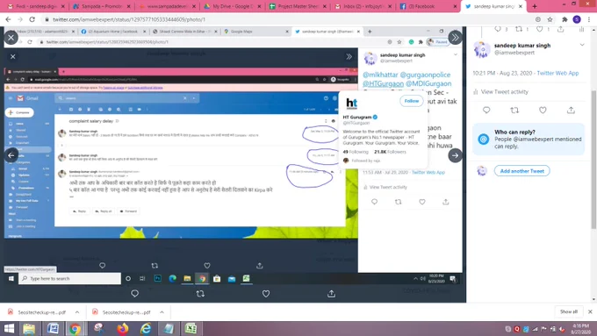Open the Windows Start menu

point(9,328)
